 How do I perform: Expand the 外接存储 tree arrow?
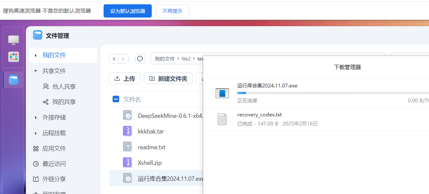pyautogui.click(x=36, y=117)
